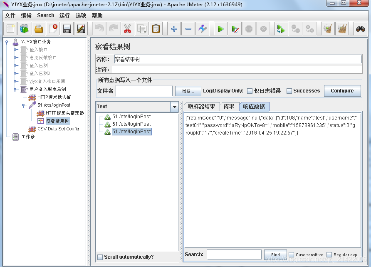Enable the 仅日志错误 checkbox
Image resolution: width=371 pixels, height=267 pixels.
[250, 91]
